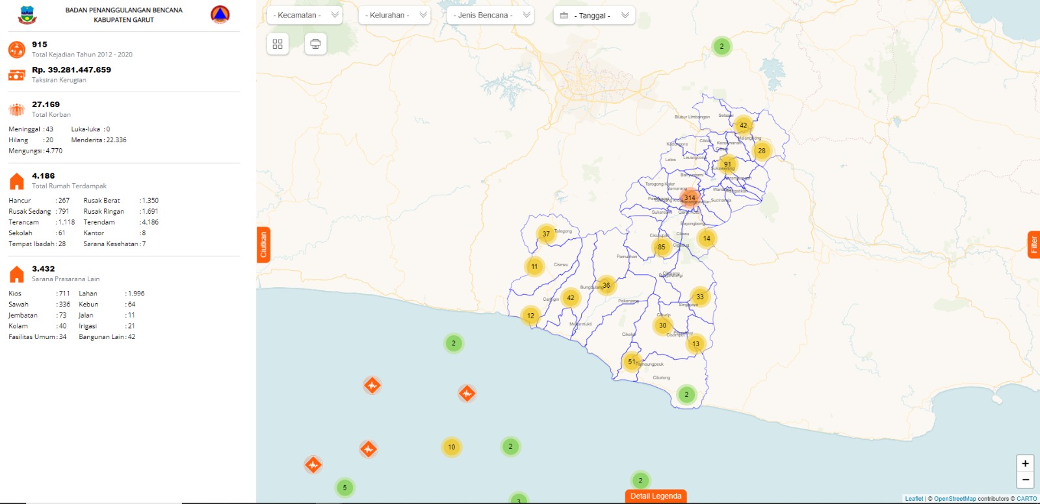Select the 'Mengungsi : 4.770' value

[x=36, y=151]
